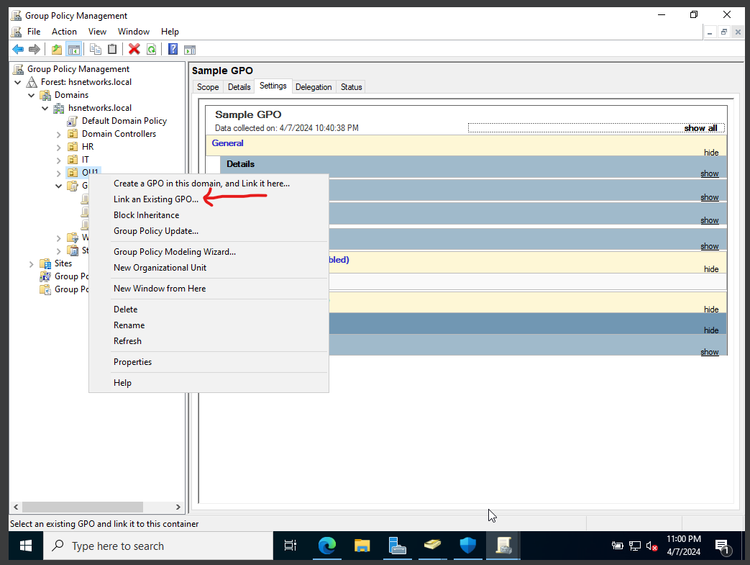Hide the General section of the report
Image resolution: width=750 pixels, height=565 pixels.
point(711,152)
